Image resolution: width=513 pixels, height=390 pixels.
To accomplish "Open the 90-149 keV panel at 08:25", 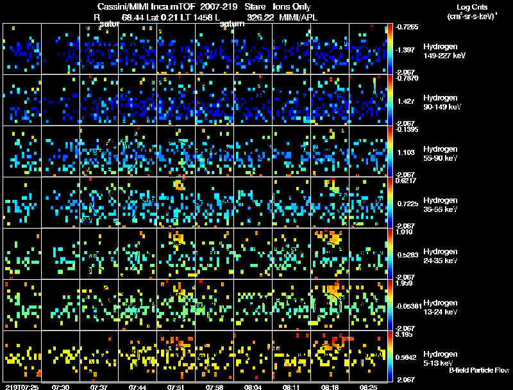I will [368, 100].
